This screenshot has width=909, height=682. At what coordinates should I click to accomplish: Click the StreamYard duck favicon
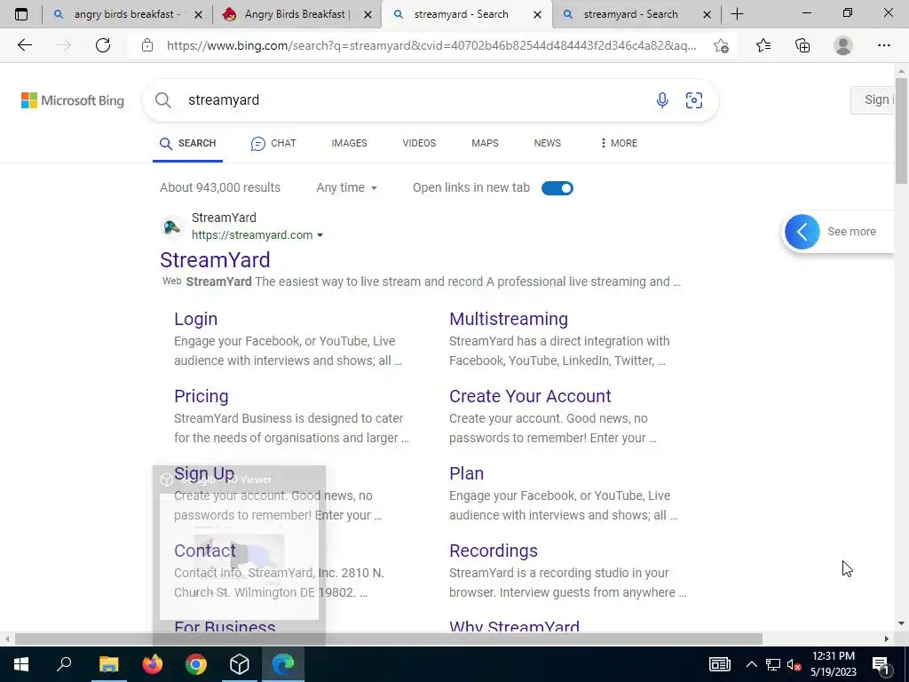coord(171,226)
